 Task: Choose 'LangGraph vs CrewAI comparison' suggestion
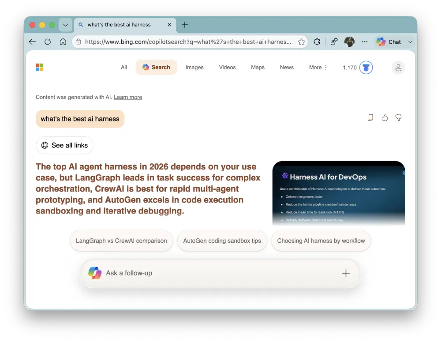point(121,241)
